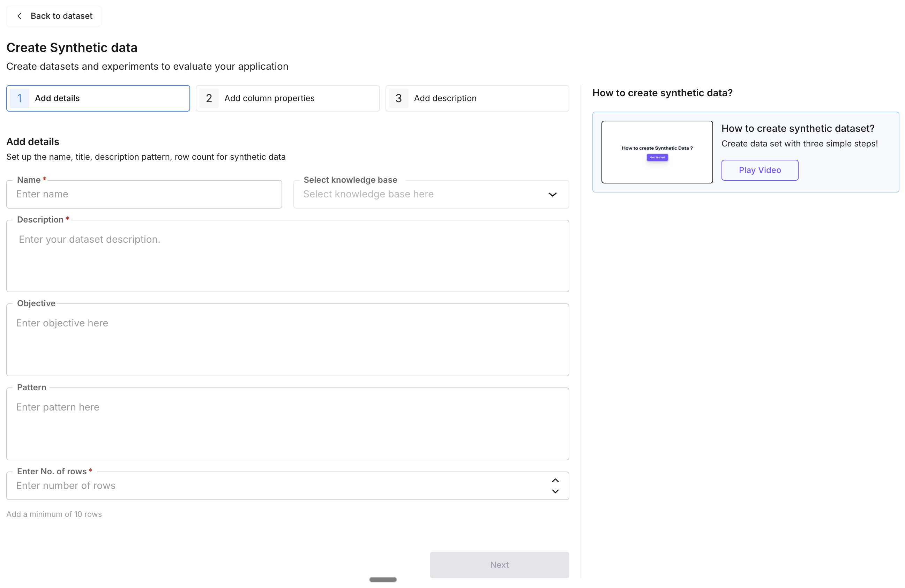The image size is (905, 588).
Task: Click the horizontal scrollbar at the bottom
Action: pos(382,579)
